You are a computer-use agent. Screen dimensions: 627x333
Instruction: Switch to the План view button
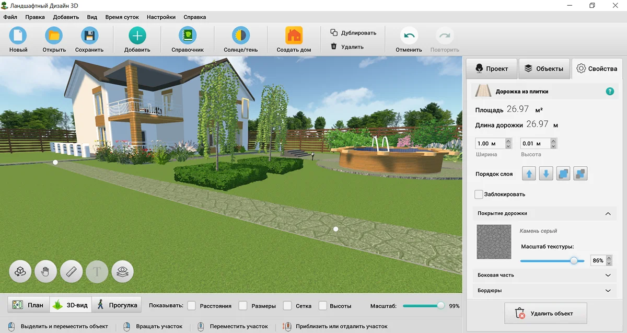click(29, 305)
